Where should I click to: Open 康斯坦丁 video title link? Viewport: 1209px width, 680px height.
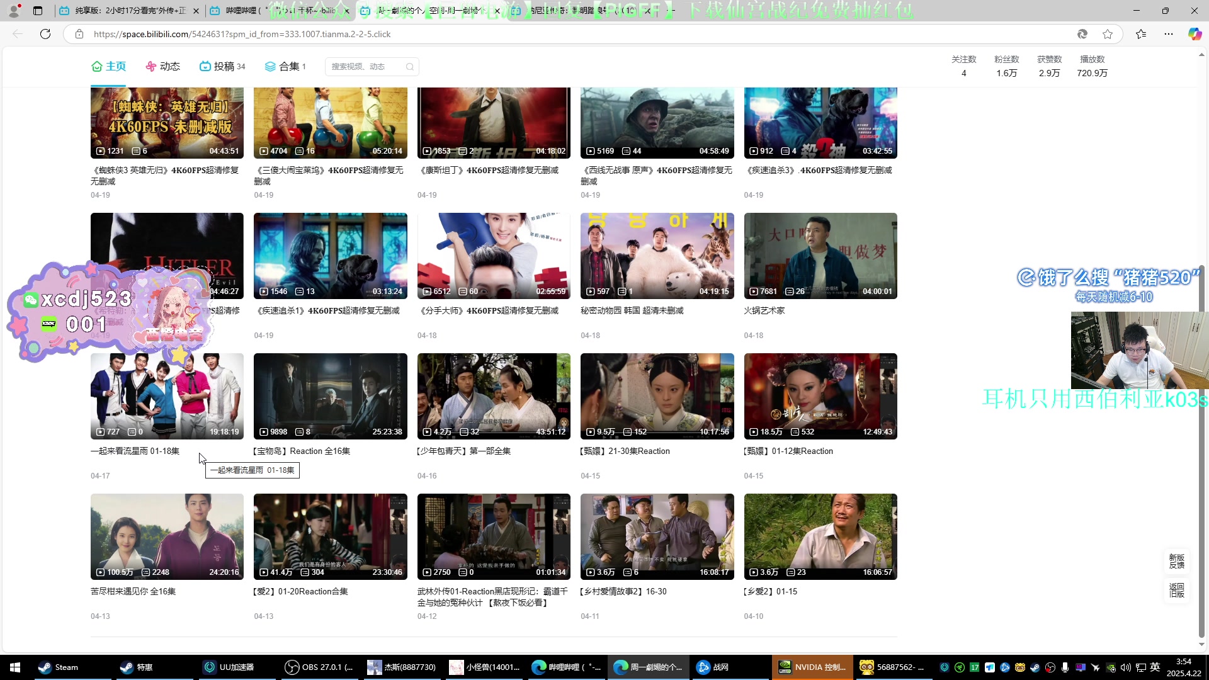click(489, 171)
